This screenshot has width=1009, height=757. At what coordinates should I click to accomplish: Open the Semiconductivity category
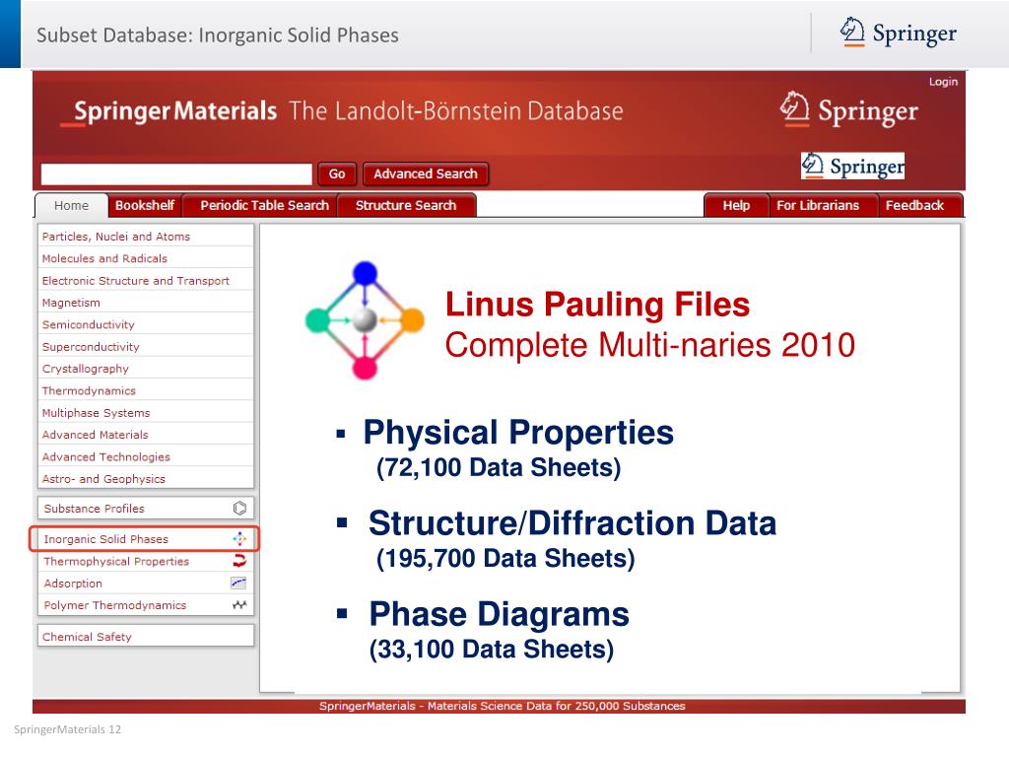(146, 324)
